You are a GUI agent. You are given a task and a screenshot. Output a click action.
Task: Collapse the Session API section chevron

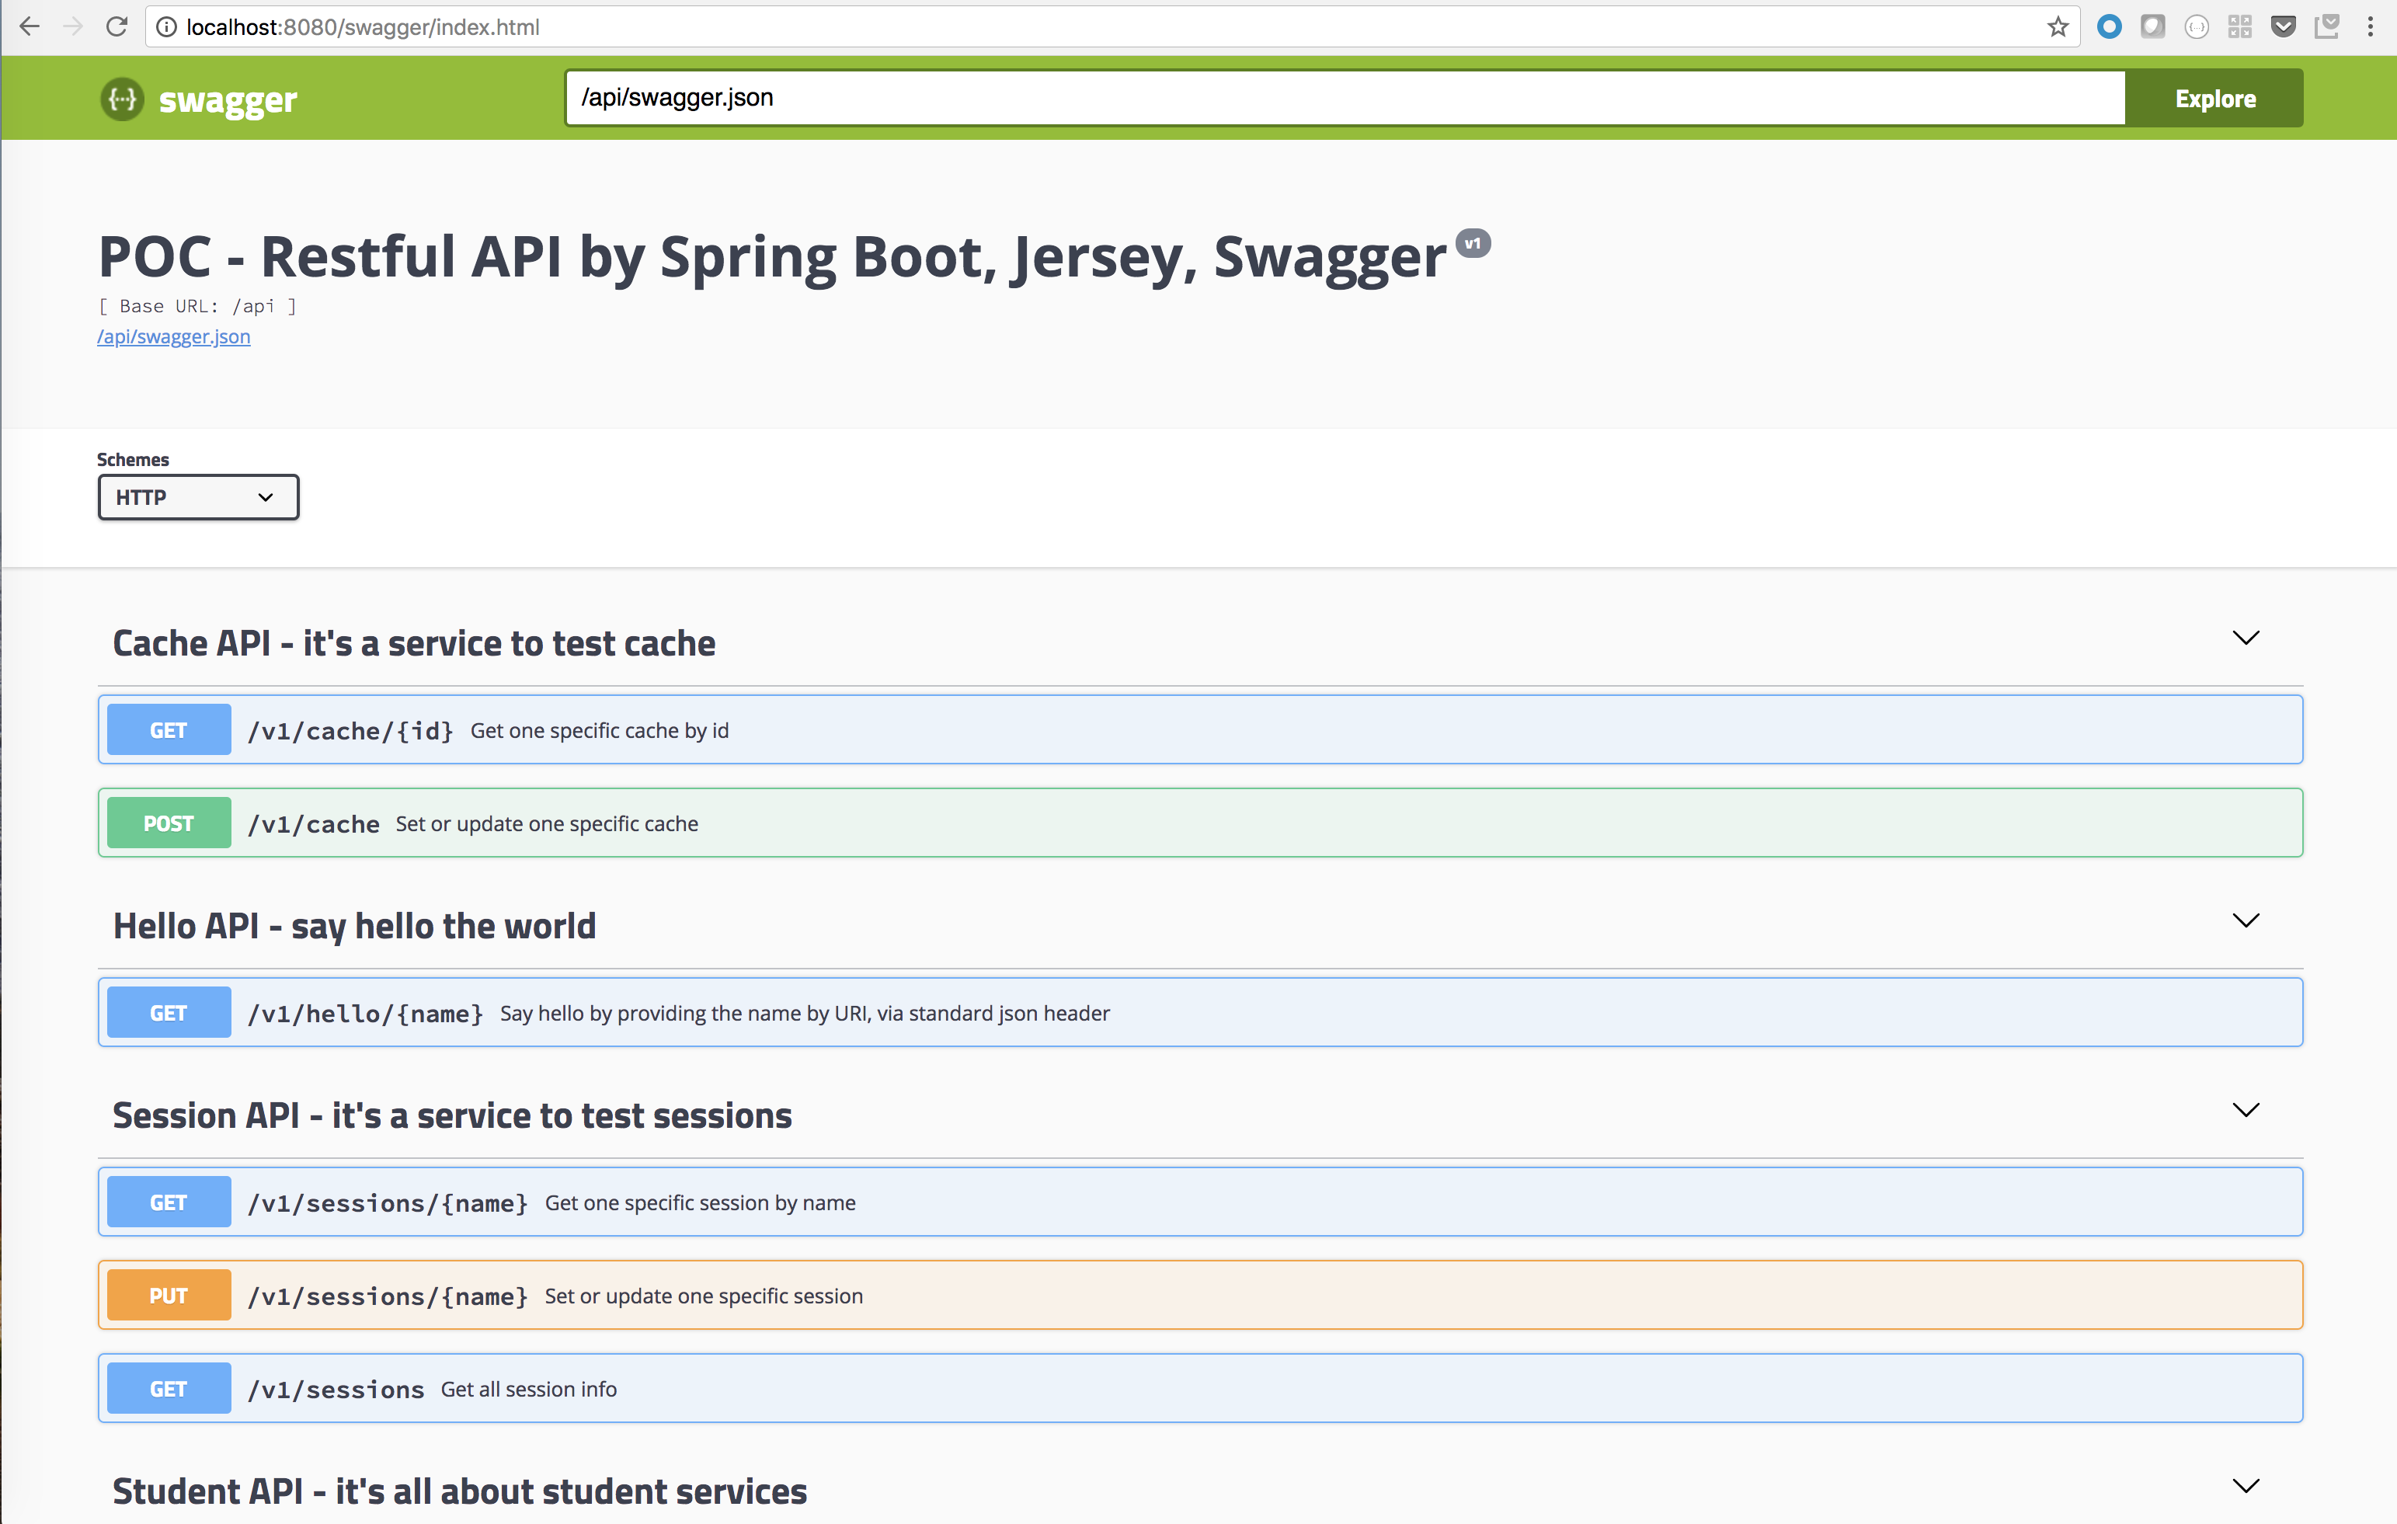2246,1109
